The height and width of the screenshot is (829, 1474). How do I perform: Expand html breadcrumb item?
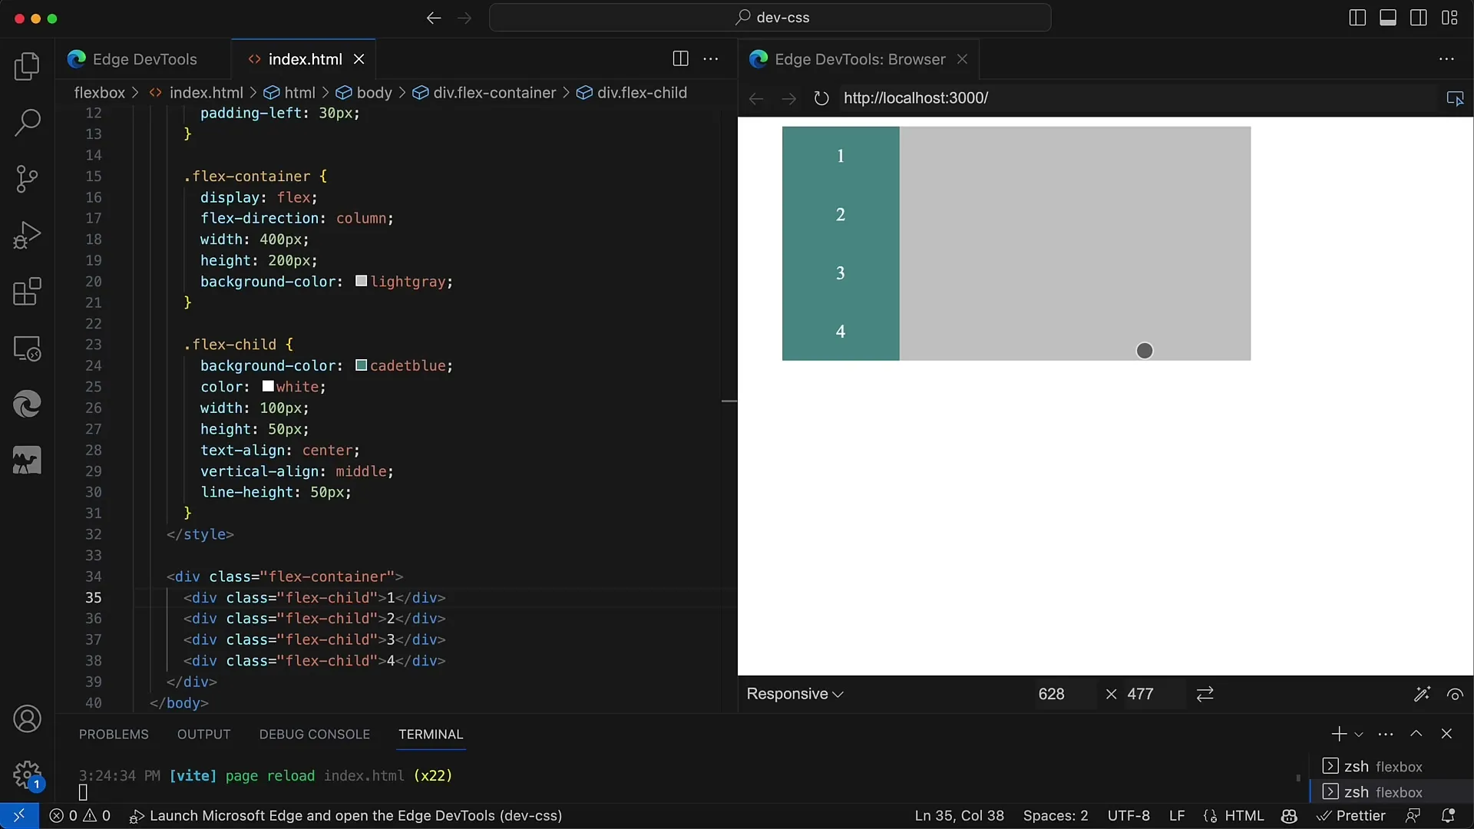289,93
